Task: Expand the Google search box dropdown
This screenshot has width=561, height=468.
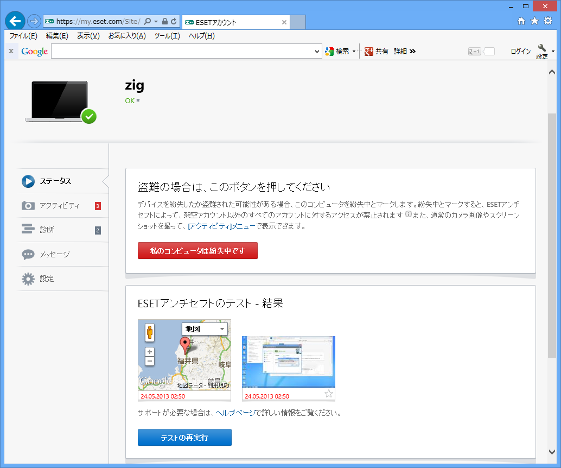Action: click(317, 52)
